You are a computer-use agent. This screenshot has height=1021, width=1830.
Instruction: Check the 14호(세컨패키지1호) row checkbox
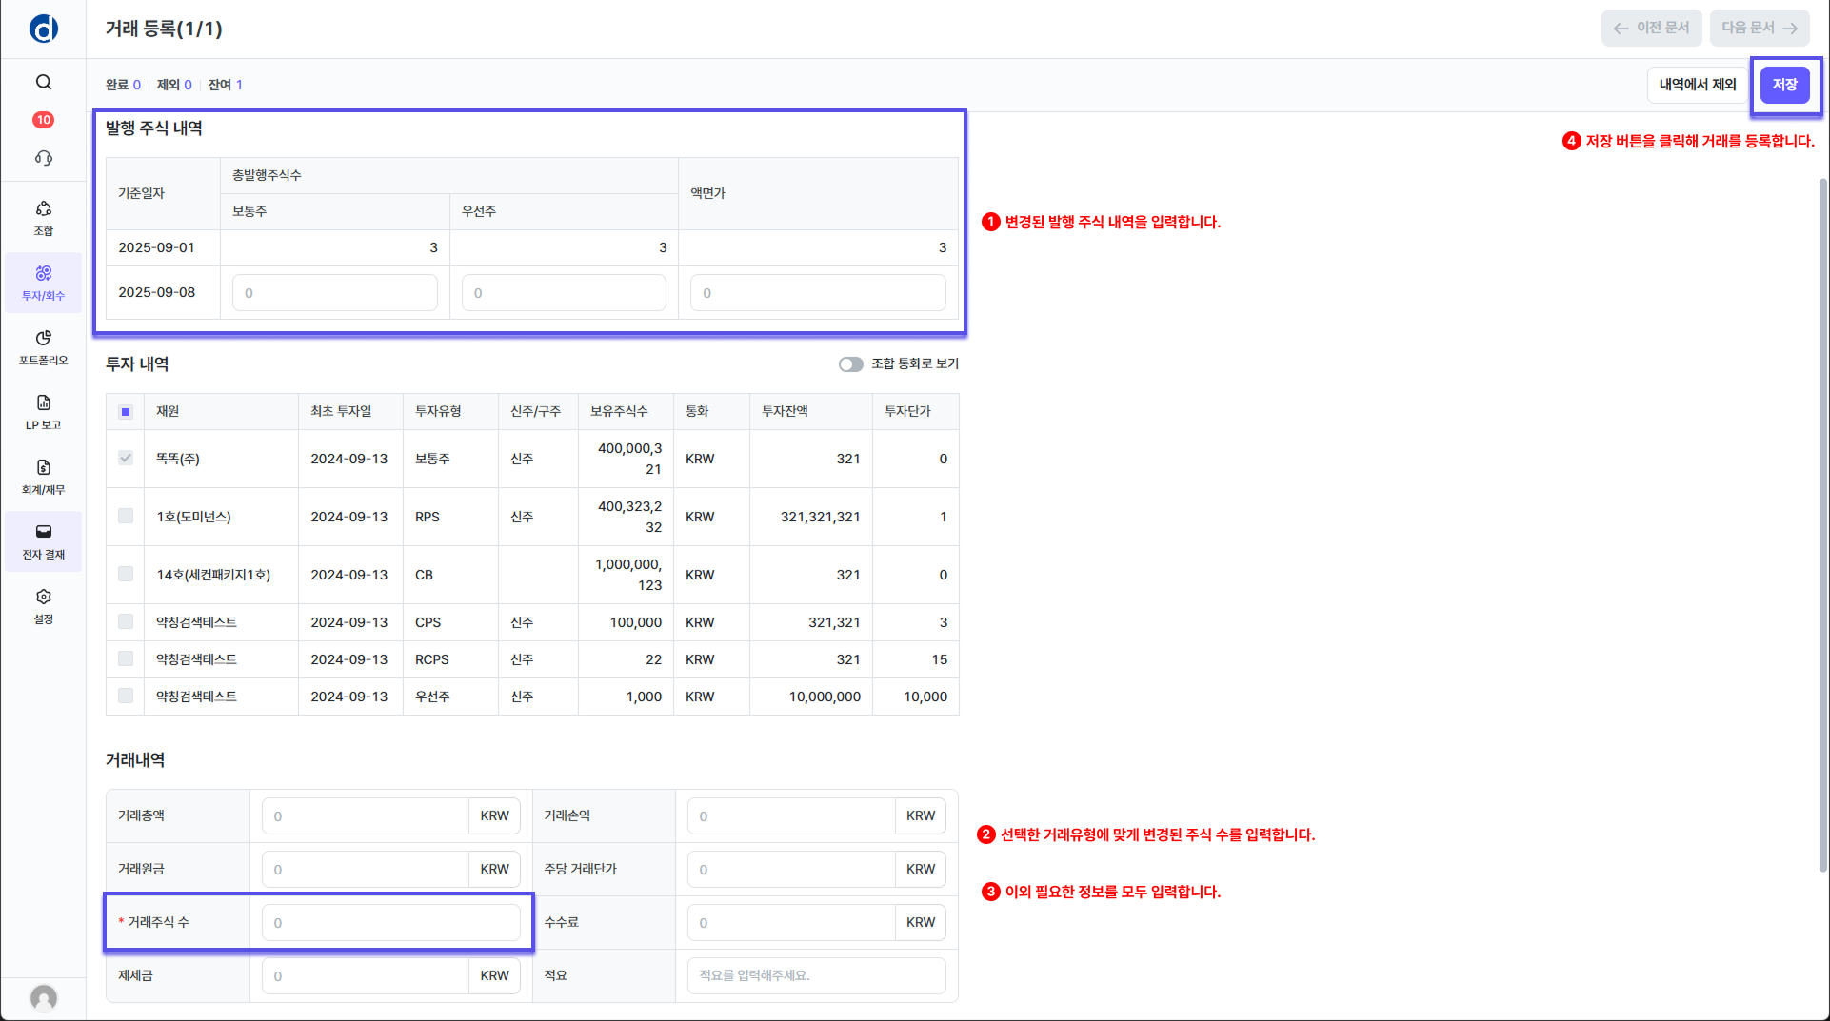tap(126, 574)
